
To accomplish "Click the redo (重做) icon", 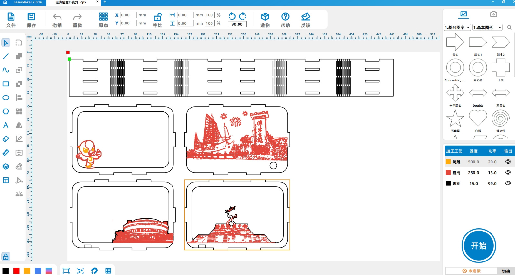I will tap(77, 17).
